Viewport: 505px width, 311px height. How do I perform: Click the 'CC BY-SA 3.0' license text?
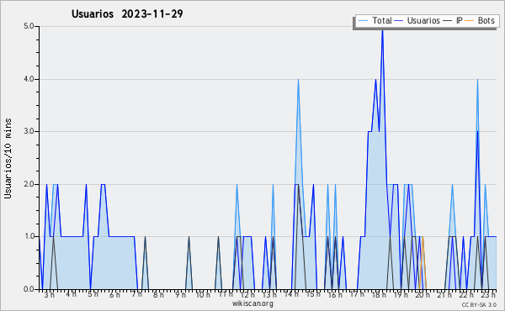pos(479,305)
